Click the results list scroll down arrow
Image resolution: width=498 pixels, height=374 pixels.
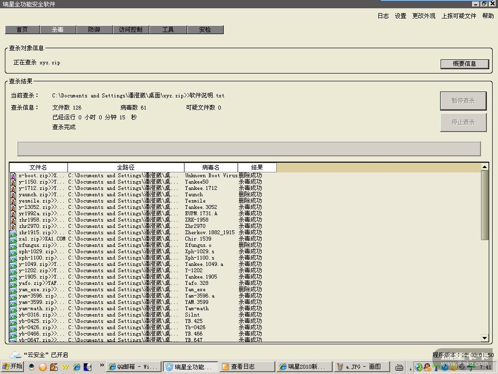tap(485, 338)
